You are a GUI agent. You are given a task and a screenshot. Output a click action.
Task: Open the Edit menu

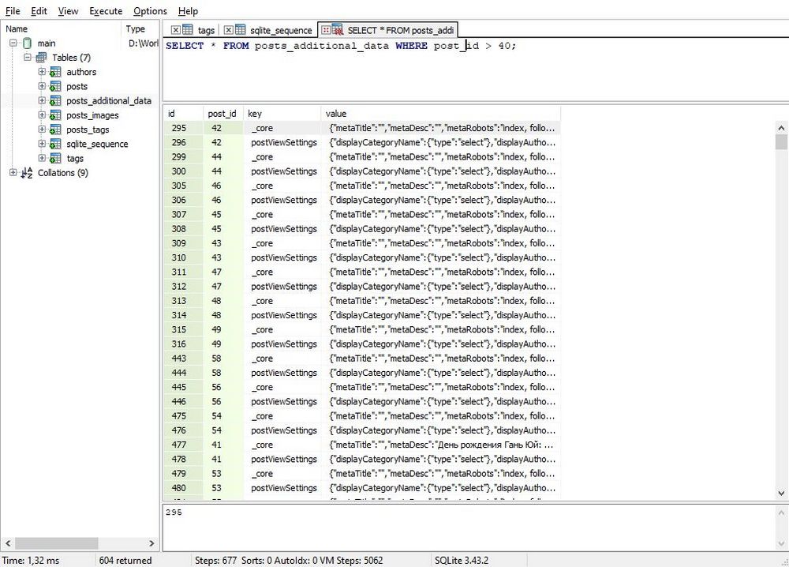(39, 11)
